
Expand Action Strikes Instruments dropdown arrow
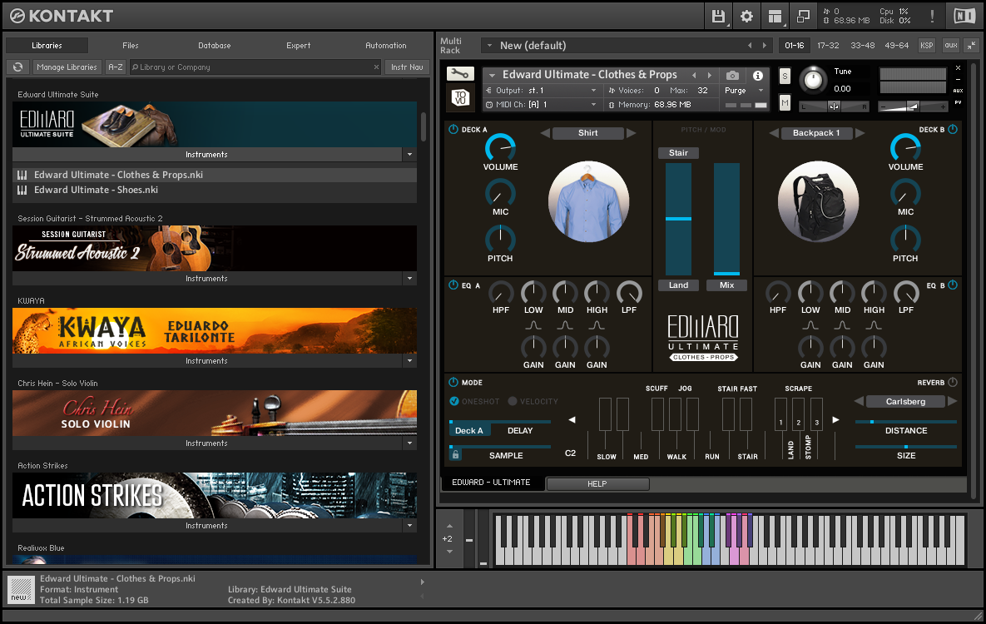pos(410,525)
